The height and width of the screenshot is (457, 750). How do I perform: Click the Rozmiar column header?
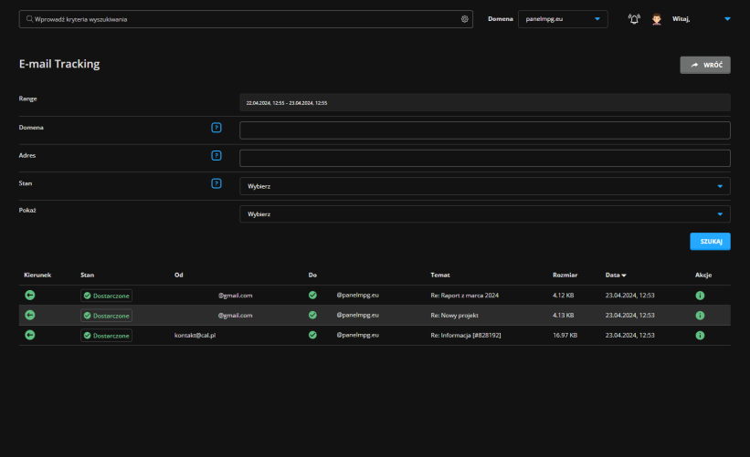pos(565,275)
